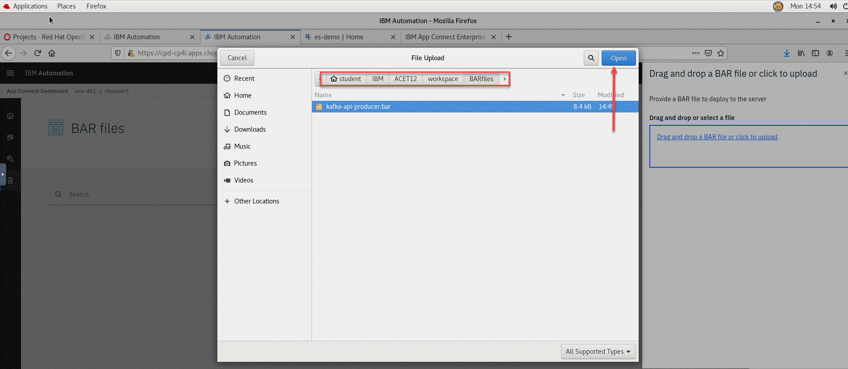Open the Firefox library icon

(801, 53)
